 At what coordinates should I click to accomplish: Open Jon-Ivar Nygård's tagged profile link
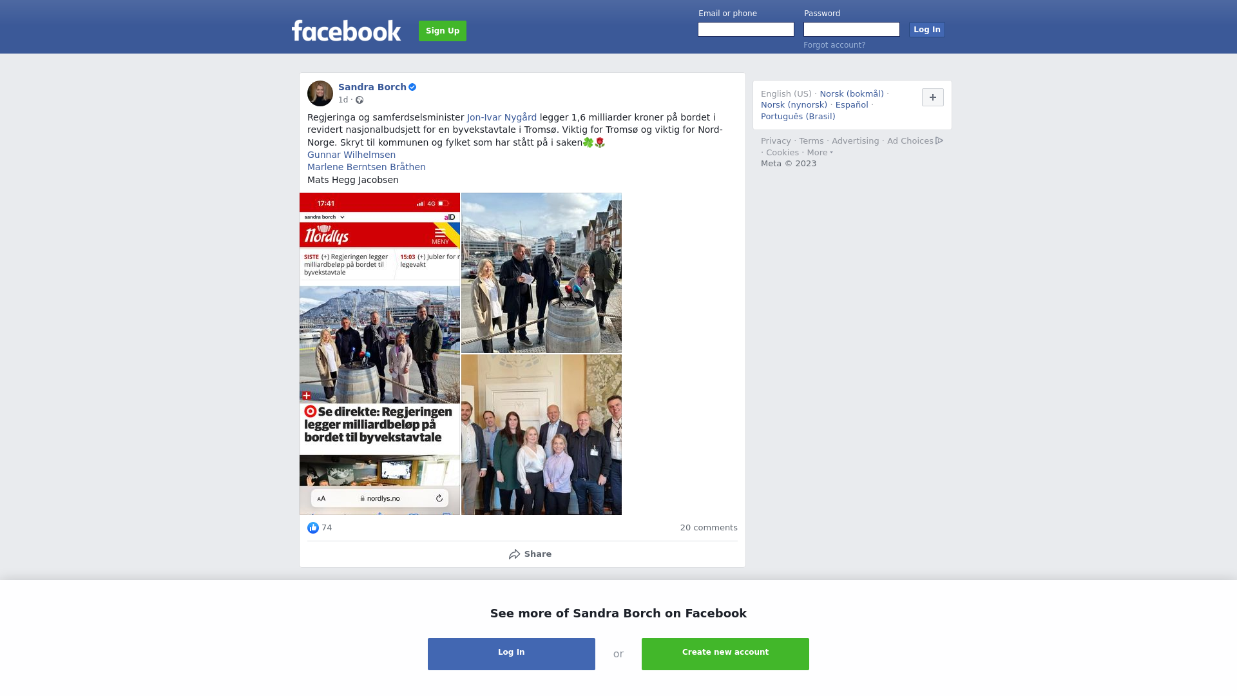tap(502, 117)
